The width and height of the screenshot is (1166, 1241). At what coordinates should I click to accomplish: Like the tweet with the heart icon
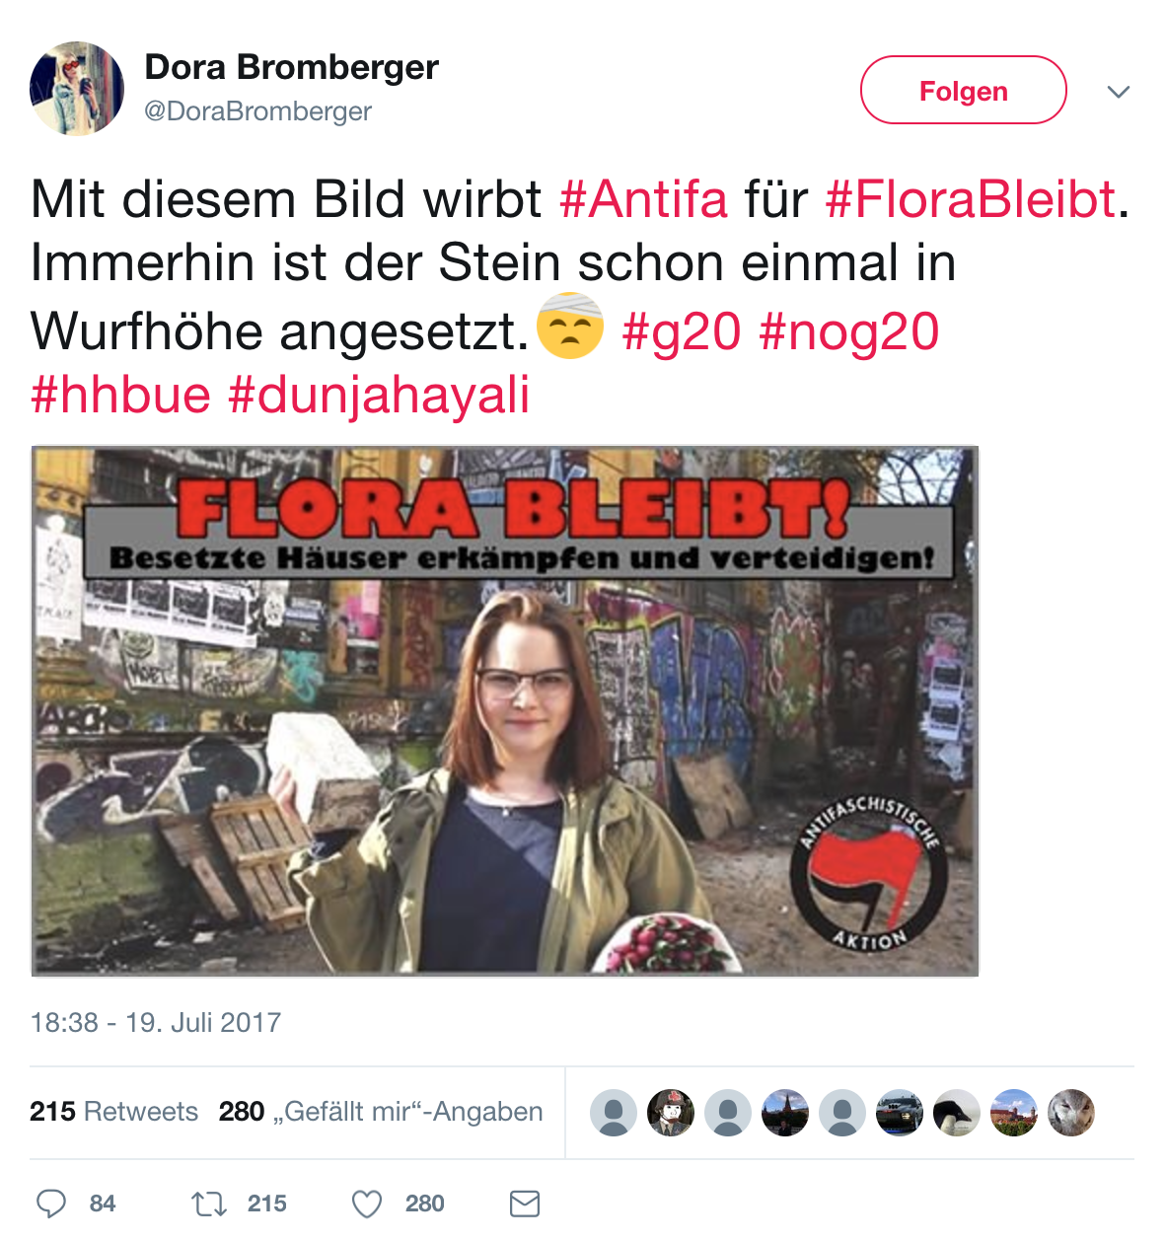click(367, 1204)
